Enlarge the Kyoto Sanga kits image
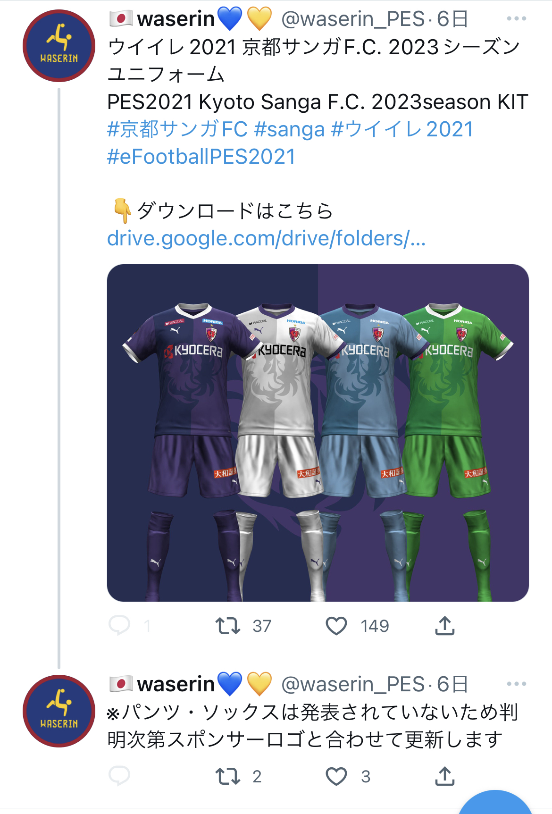Screen dimensions: 552x814 [x=318, y=433]
